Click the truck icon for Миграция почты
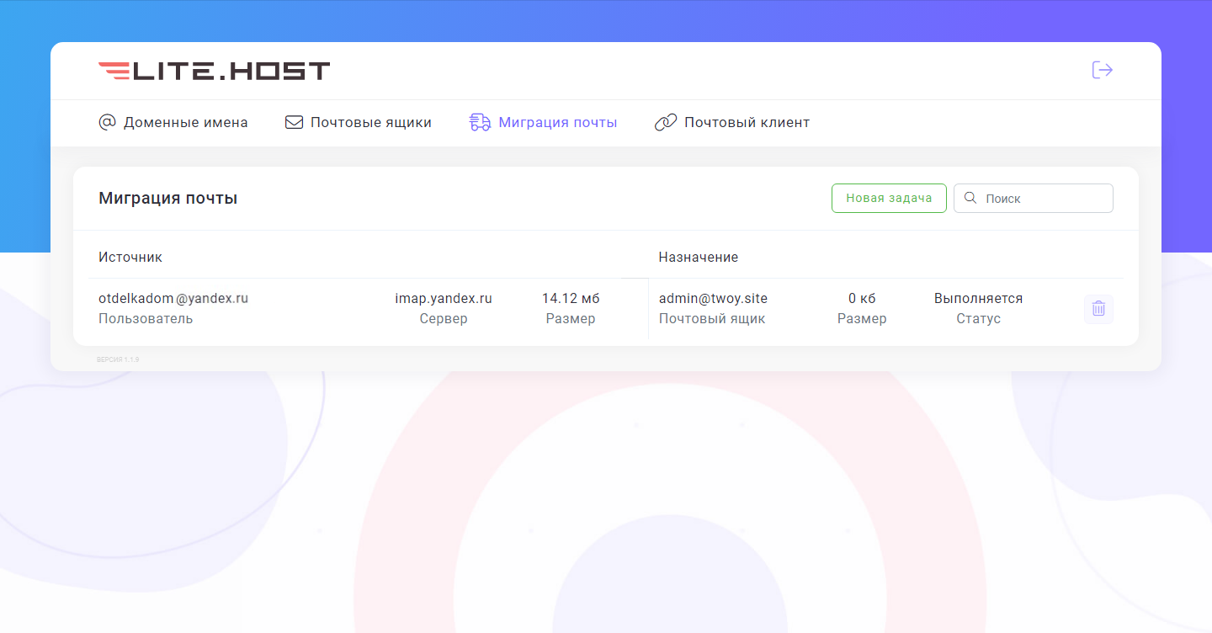1212x633 pixels. point(480,123)
